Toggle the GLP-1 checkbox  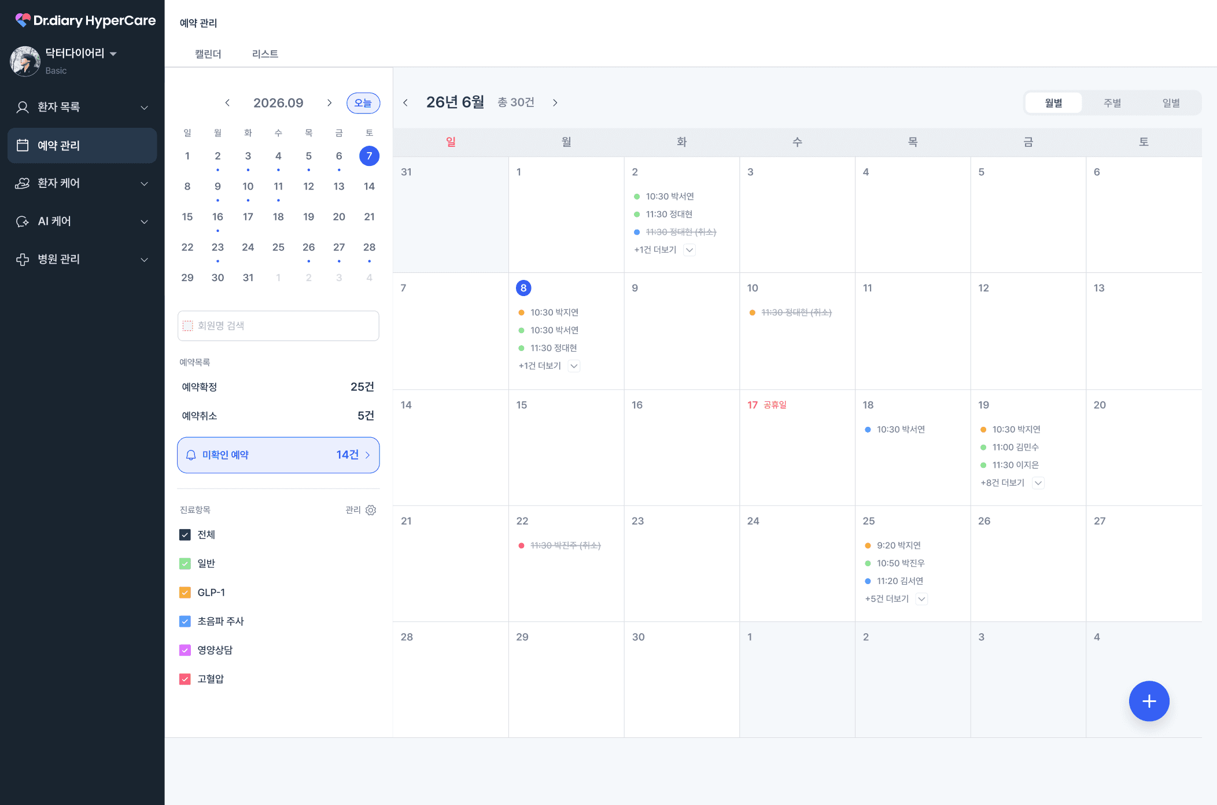pyautogui.click(x=185, y=593)
